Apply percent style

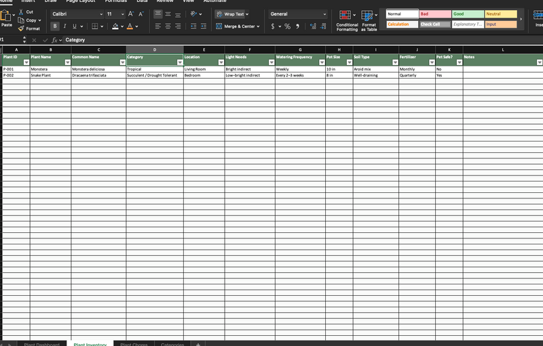tap(287, 26)
